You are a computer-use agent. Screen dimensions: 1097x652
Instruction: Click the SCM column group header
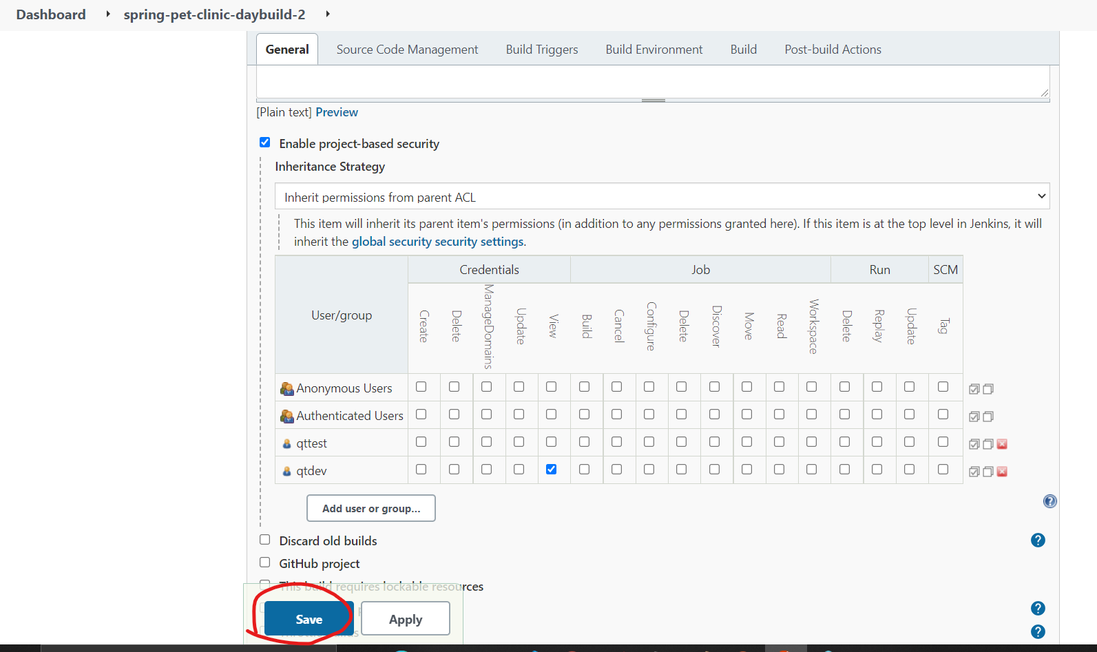pos(945,269)
